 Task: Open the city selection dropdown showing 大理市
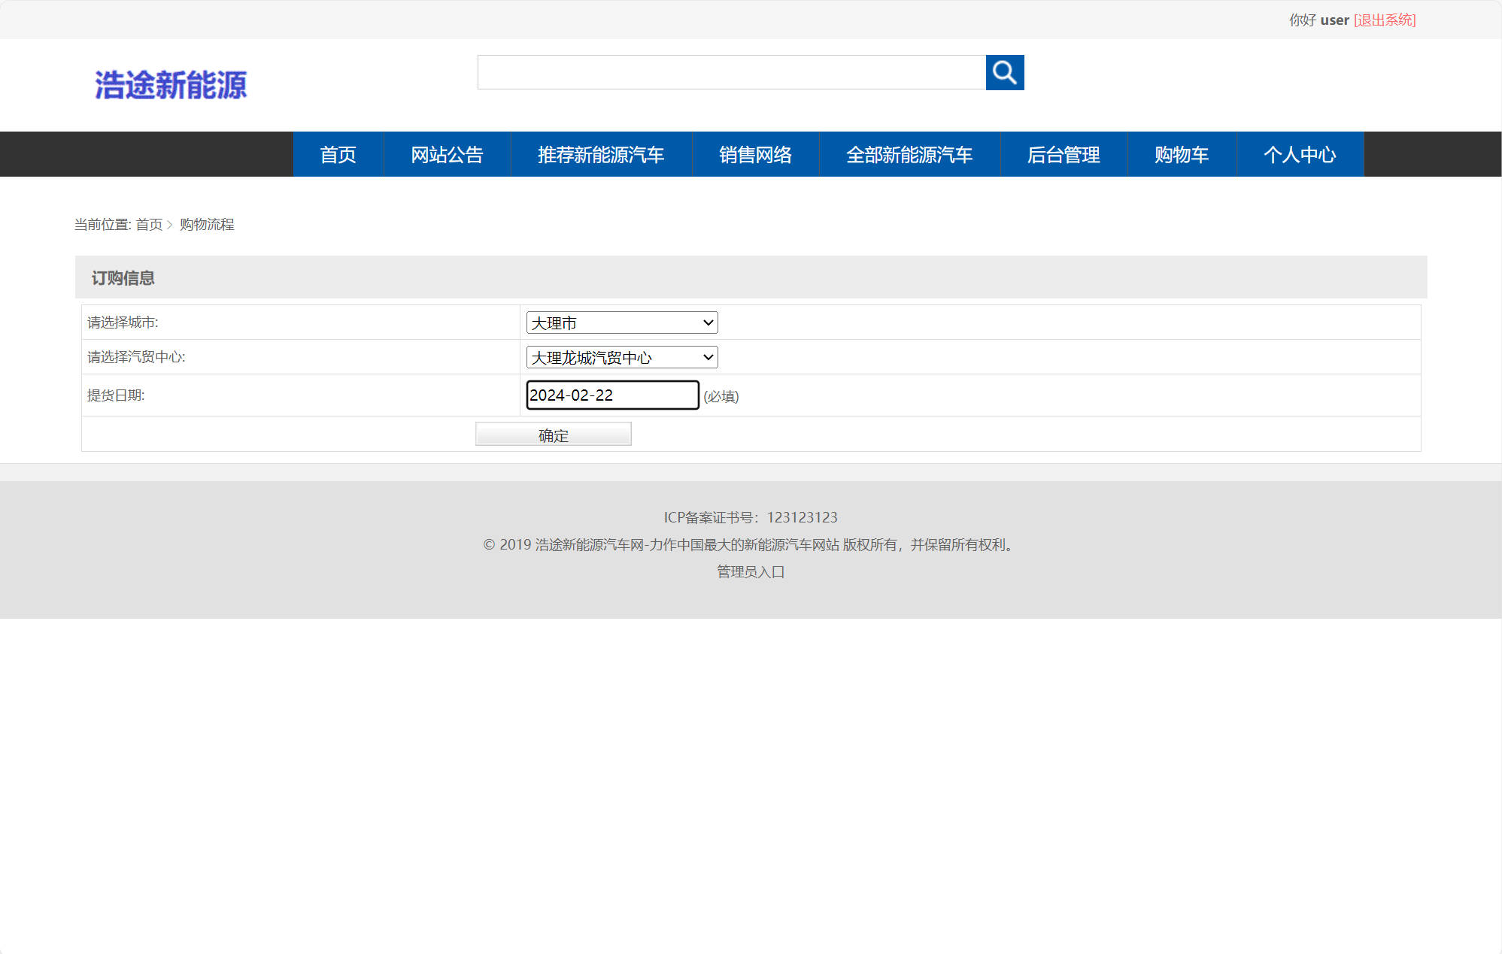(x=621, y=322)
